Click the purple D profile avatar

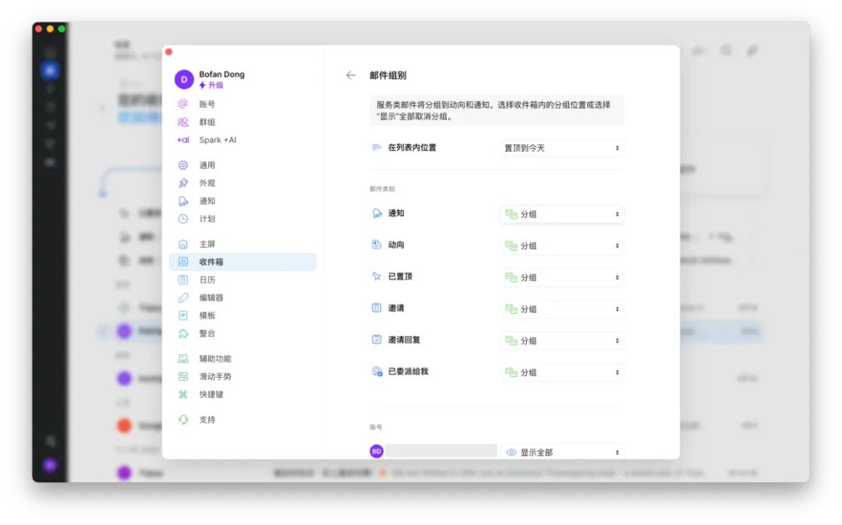point(184,79)
